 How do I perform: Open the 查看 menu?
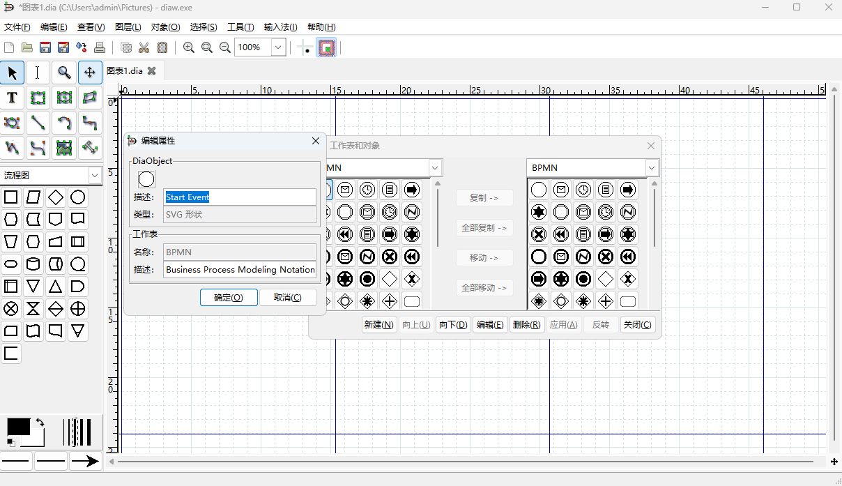pos(91,27)
